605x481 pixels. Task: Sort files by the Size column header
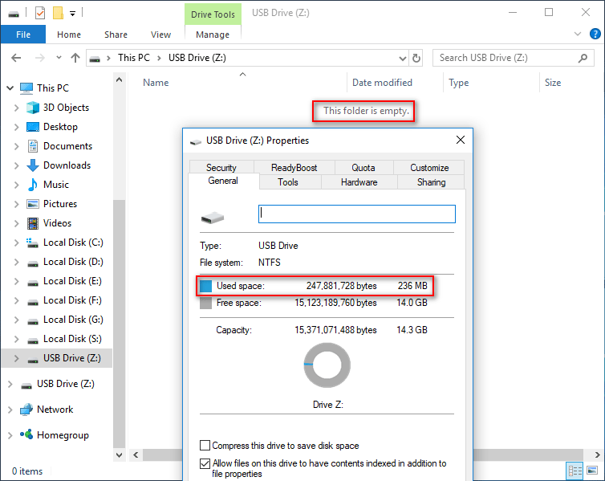point(553,83)
